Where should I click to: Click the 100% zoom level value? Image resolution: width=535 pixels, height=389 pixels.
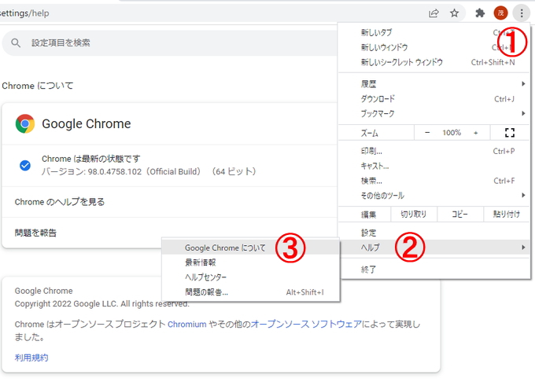point(452,133)
